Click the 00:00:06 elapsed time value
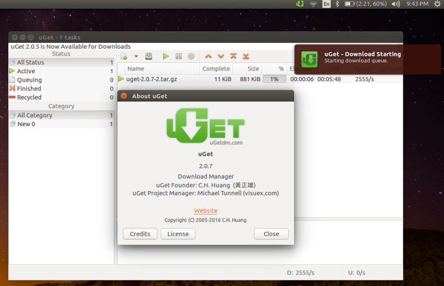 (x=302, y=79)
